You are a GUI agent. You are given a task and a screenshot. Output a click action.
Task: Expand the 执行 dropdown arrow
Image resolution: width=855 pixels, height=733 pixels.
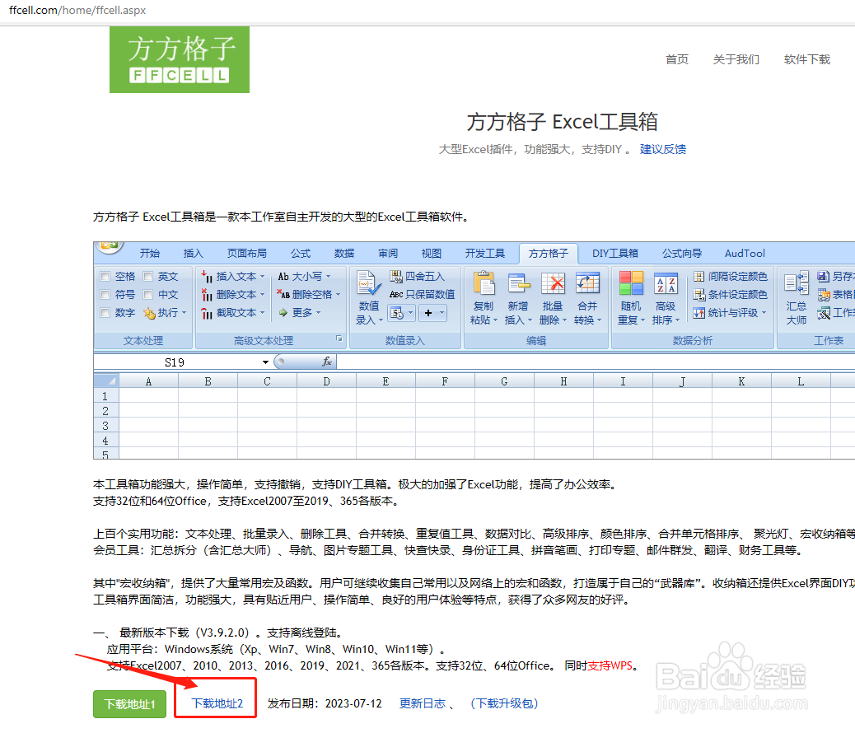coord(185,312)
